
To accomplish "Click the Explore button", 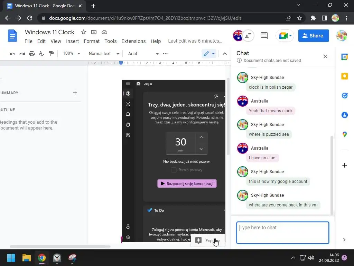I will (x=208, y=240).
